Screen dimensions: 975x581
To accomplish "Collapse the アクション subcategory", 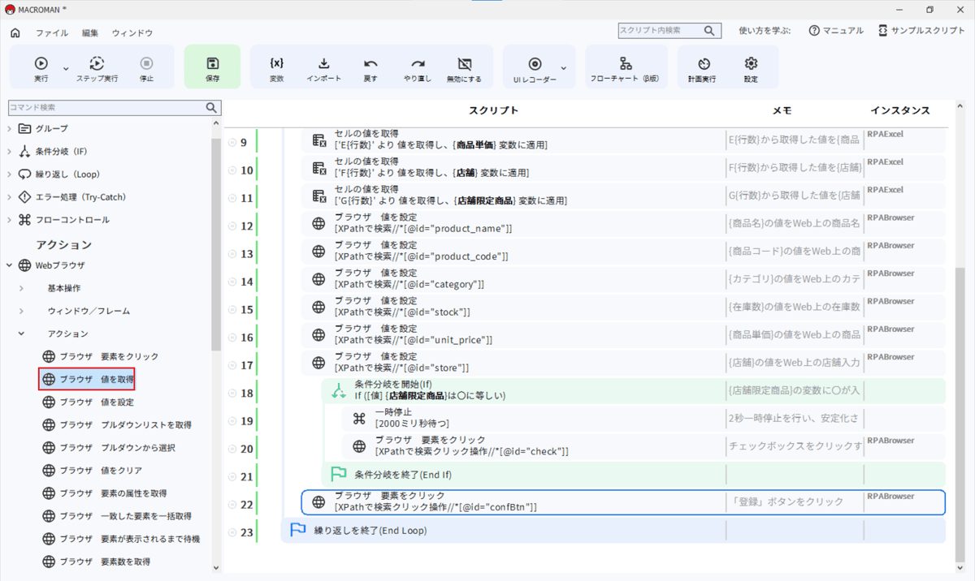I will tap(21, 334).
